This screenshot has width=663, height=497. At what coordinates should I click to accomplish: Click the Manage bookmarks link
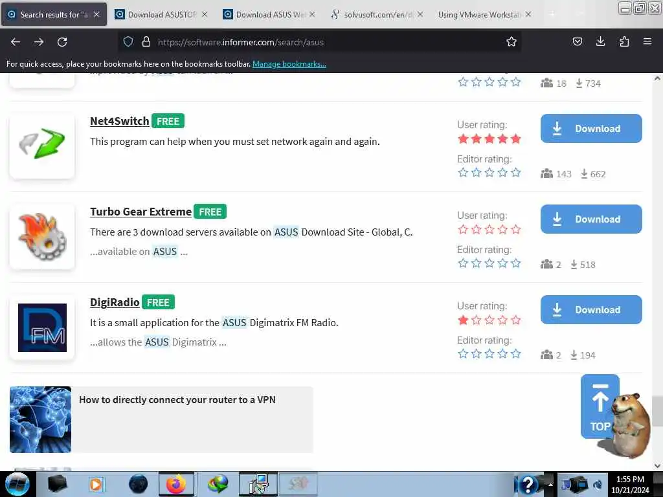pos(289,64)
